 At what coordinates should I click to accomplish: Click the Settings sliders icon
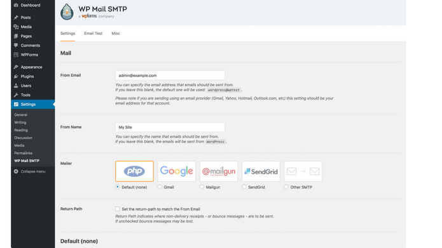16,104
